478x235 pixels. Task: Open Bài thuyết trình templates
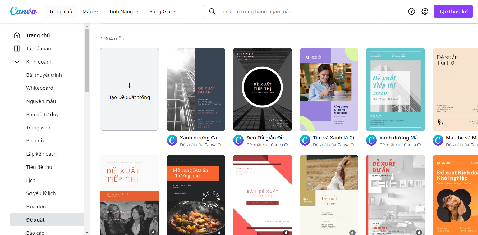pos(44,75)
